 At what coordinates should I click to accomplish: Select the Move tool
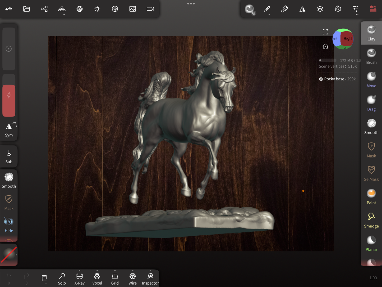tap(371, 80)
